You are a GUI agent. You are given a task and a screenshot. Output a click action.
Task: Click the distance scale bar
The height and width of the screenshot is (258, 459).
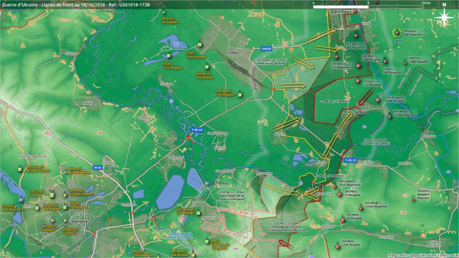[x=368, y=6]
